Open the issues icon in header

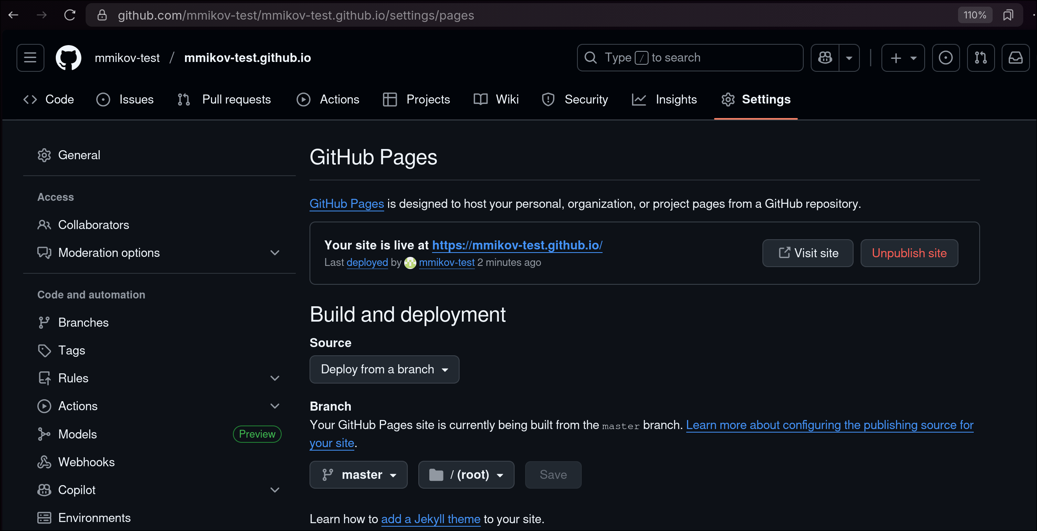(x=945, y=58)
